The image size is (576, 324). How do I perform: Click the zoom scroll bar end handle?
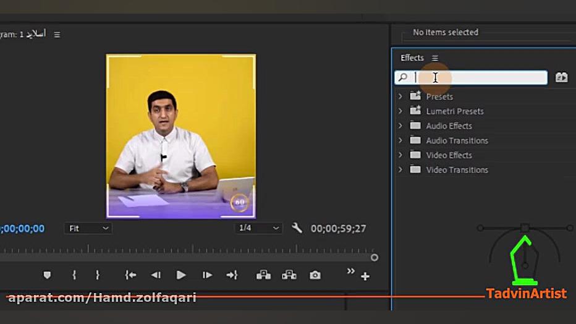375,257
